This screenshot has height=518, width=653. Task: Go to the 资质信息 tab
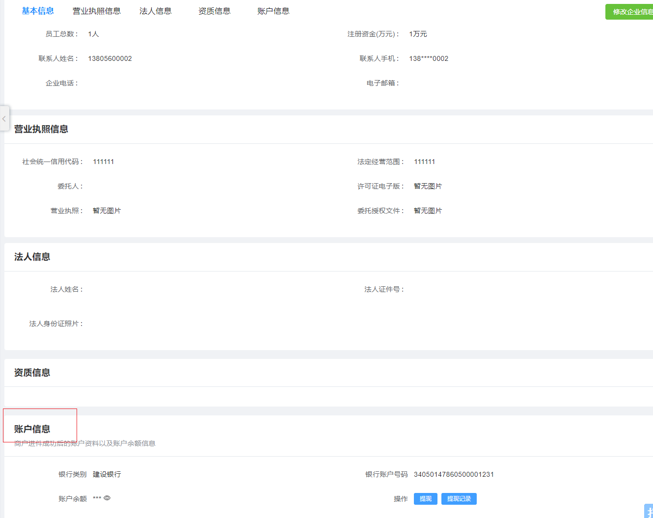pyautogui.click(x=214, y=11)
